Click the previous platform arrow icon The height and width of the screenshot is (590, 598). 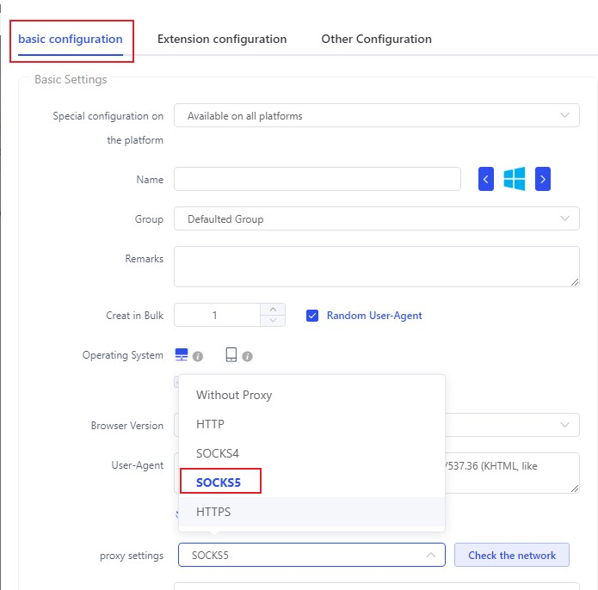tap(486, 179)
